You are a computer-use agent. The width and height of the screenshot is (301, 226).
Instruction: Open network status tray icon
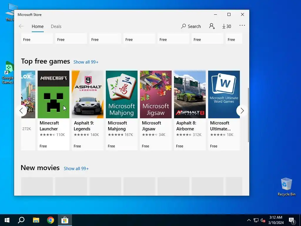click(256, 220)
